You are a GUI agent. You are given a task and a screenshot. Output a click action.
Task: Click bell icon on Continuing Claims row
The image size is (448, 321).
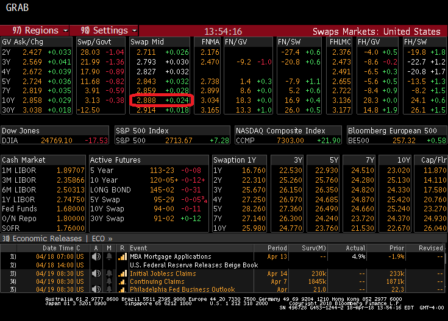pyautogui.click(x=109, y=281)
